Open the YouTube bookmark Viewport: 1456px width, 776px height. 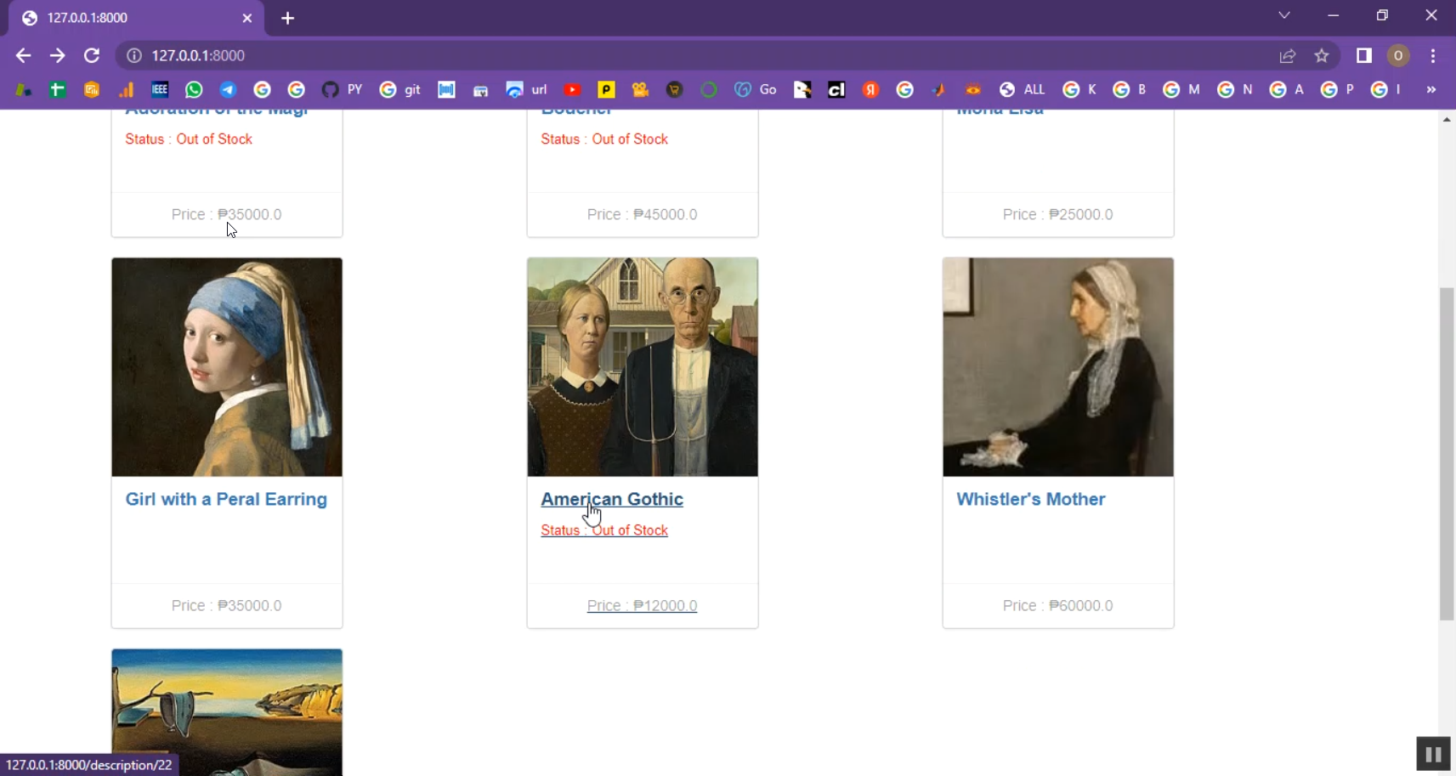[x=572, y=89]
